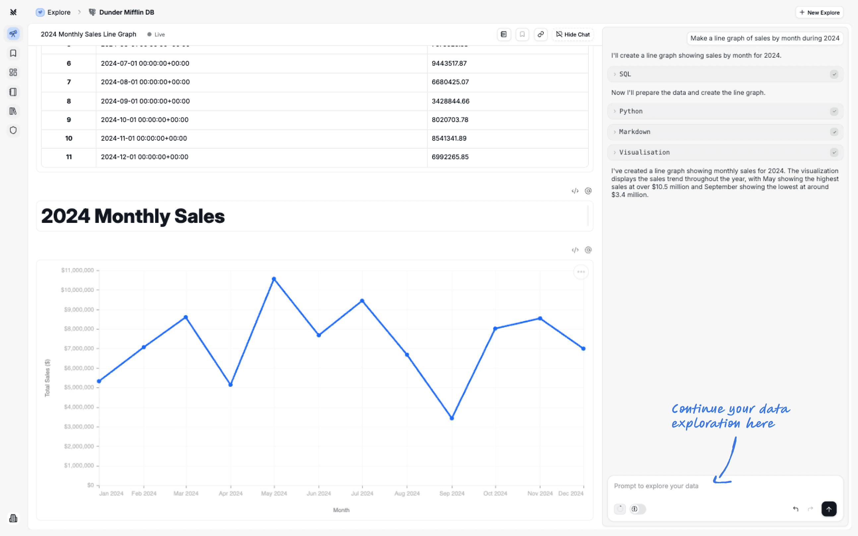Toggle the switch in the prompt input bar

(637, 509)
